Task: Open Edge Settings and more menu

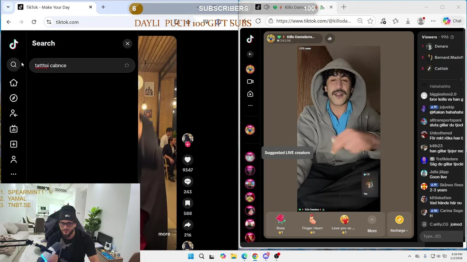Action: pos(433,21)
